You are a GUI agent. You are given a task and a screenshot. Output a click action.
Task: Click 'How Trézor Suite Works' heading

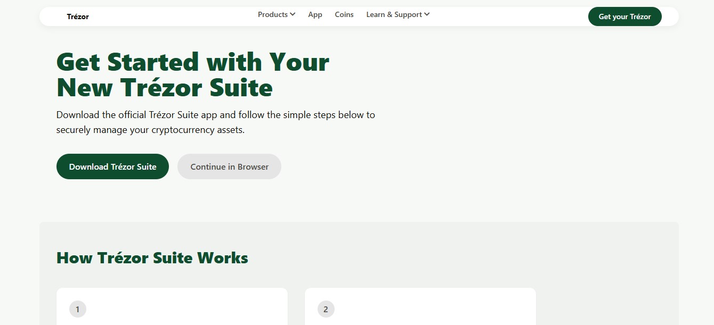(x=152, y=258)
